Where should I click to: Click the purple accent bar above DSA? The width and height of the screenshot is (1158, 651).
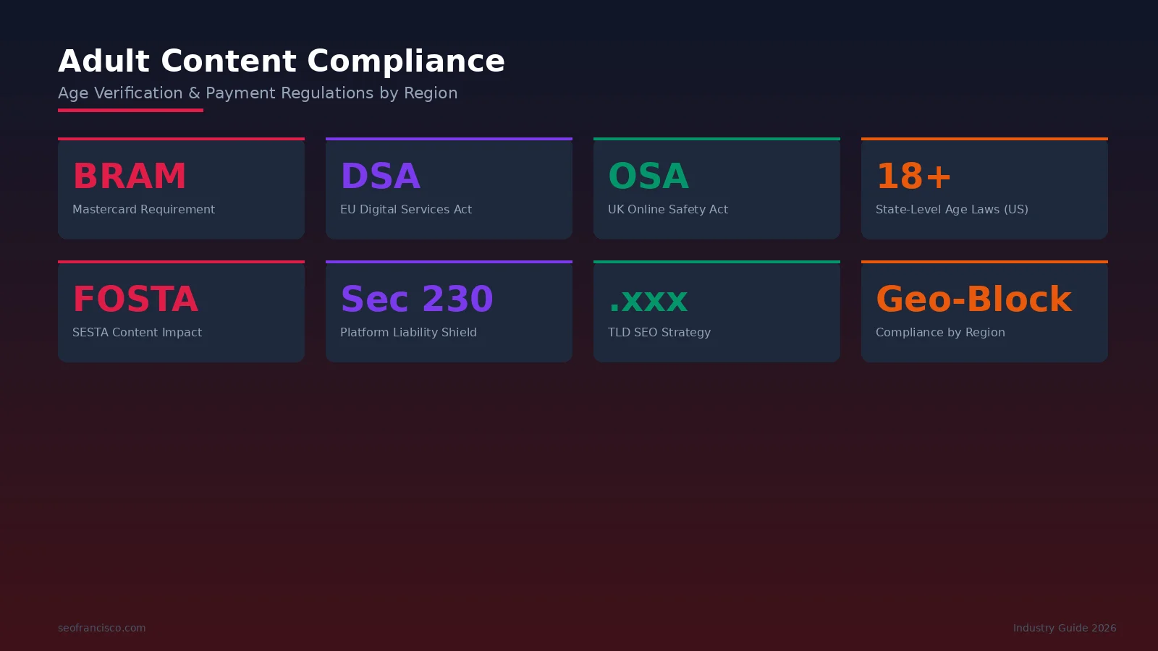(x=449, y=138)
